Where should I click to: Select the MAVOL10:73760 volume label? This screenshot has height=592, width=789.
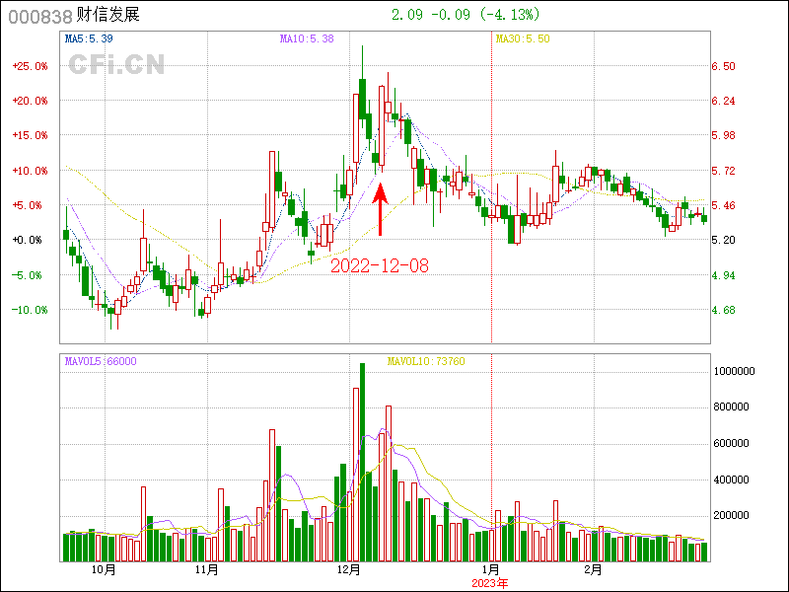[x=426, y=362]
